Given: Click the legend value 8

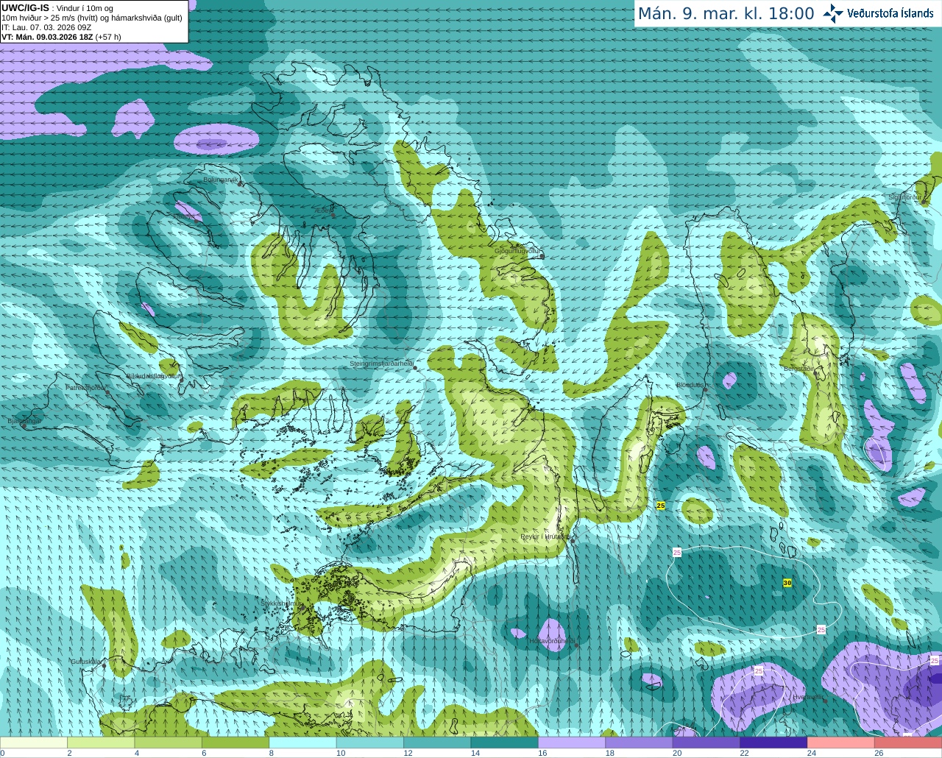Looking at the screenshot, I should coord(271,753).
